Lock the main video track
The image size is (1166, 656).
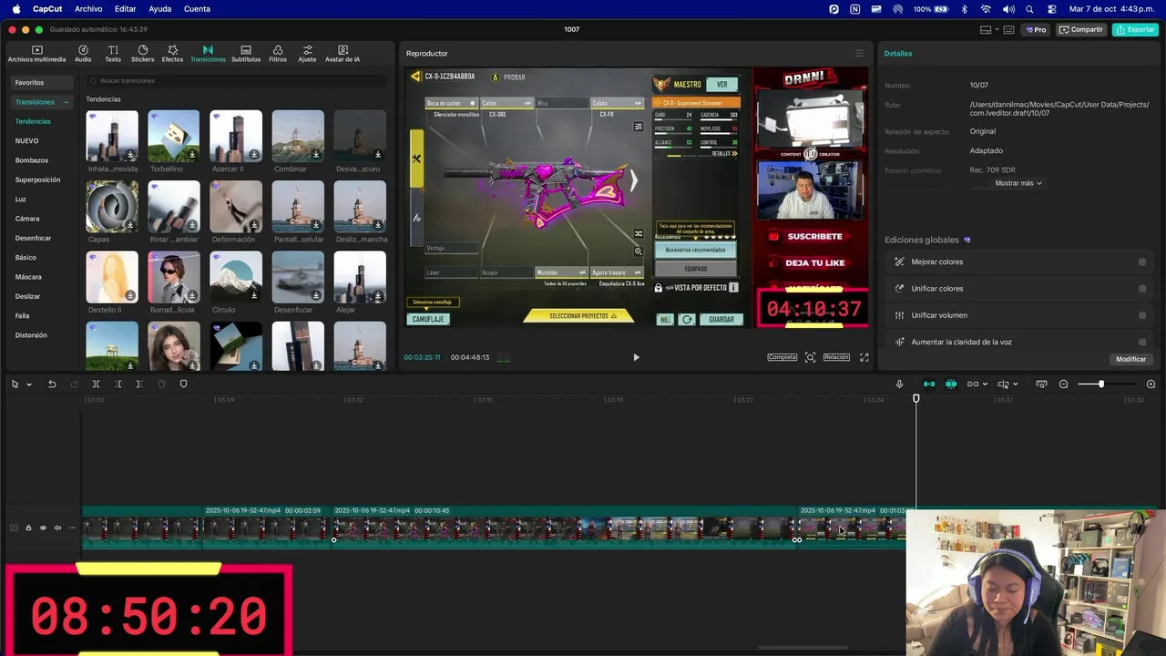[28, 528]
